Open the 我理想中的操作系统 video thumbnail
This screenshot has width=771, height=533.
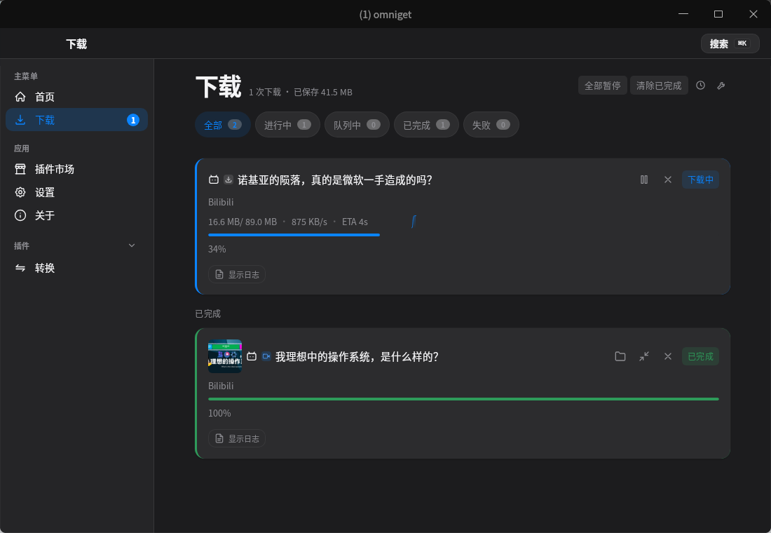click(225, 356)
